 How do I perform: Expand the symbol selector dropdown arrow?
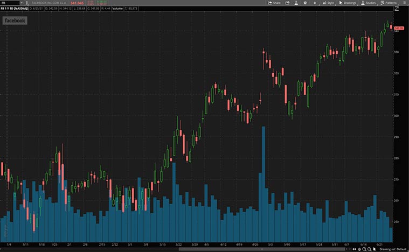click(x=22, y=3)
